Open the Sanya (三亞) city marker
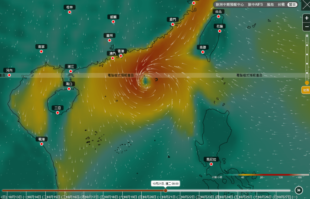The width and height of the screenshot is (310, 199). (x=58, y=113)
